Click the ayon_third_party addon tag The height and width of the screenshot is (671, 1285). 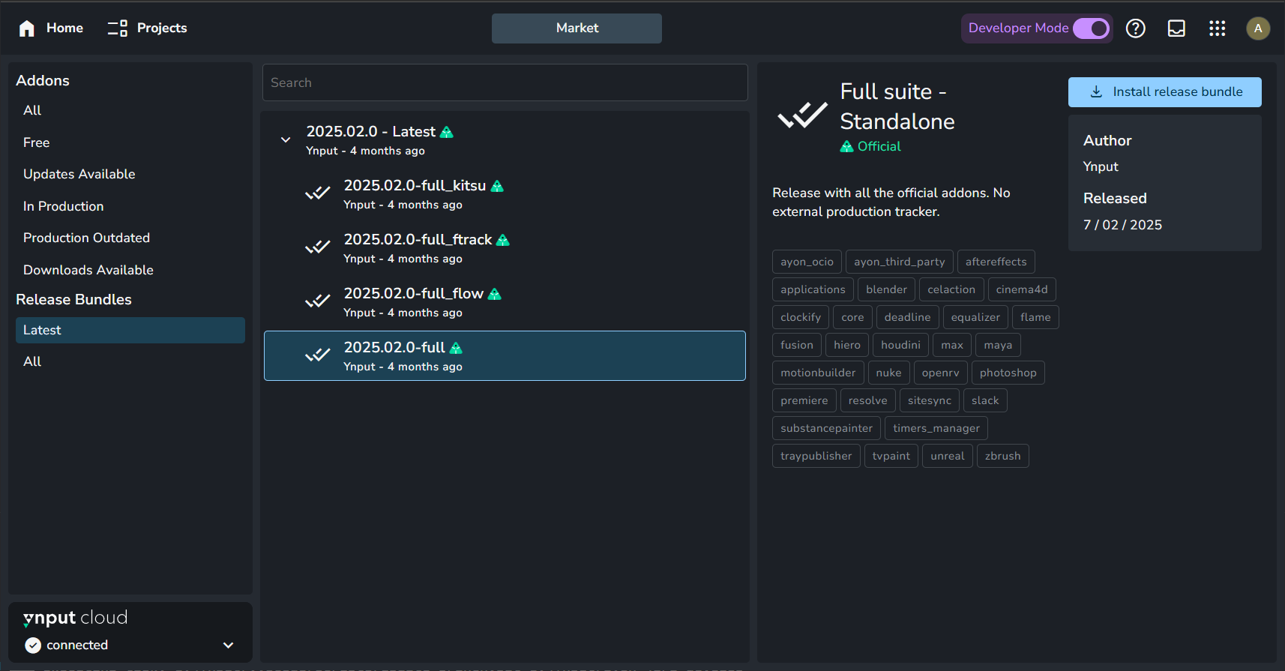pyautogui.click(x=900, y=262)
